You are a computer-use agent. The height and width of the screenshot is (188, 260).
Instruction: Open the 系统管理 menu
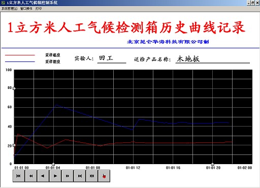click(x=9, y=9)
